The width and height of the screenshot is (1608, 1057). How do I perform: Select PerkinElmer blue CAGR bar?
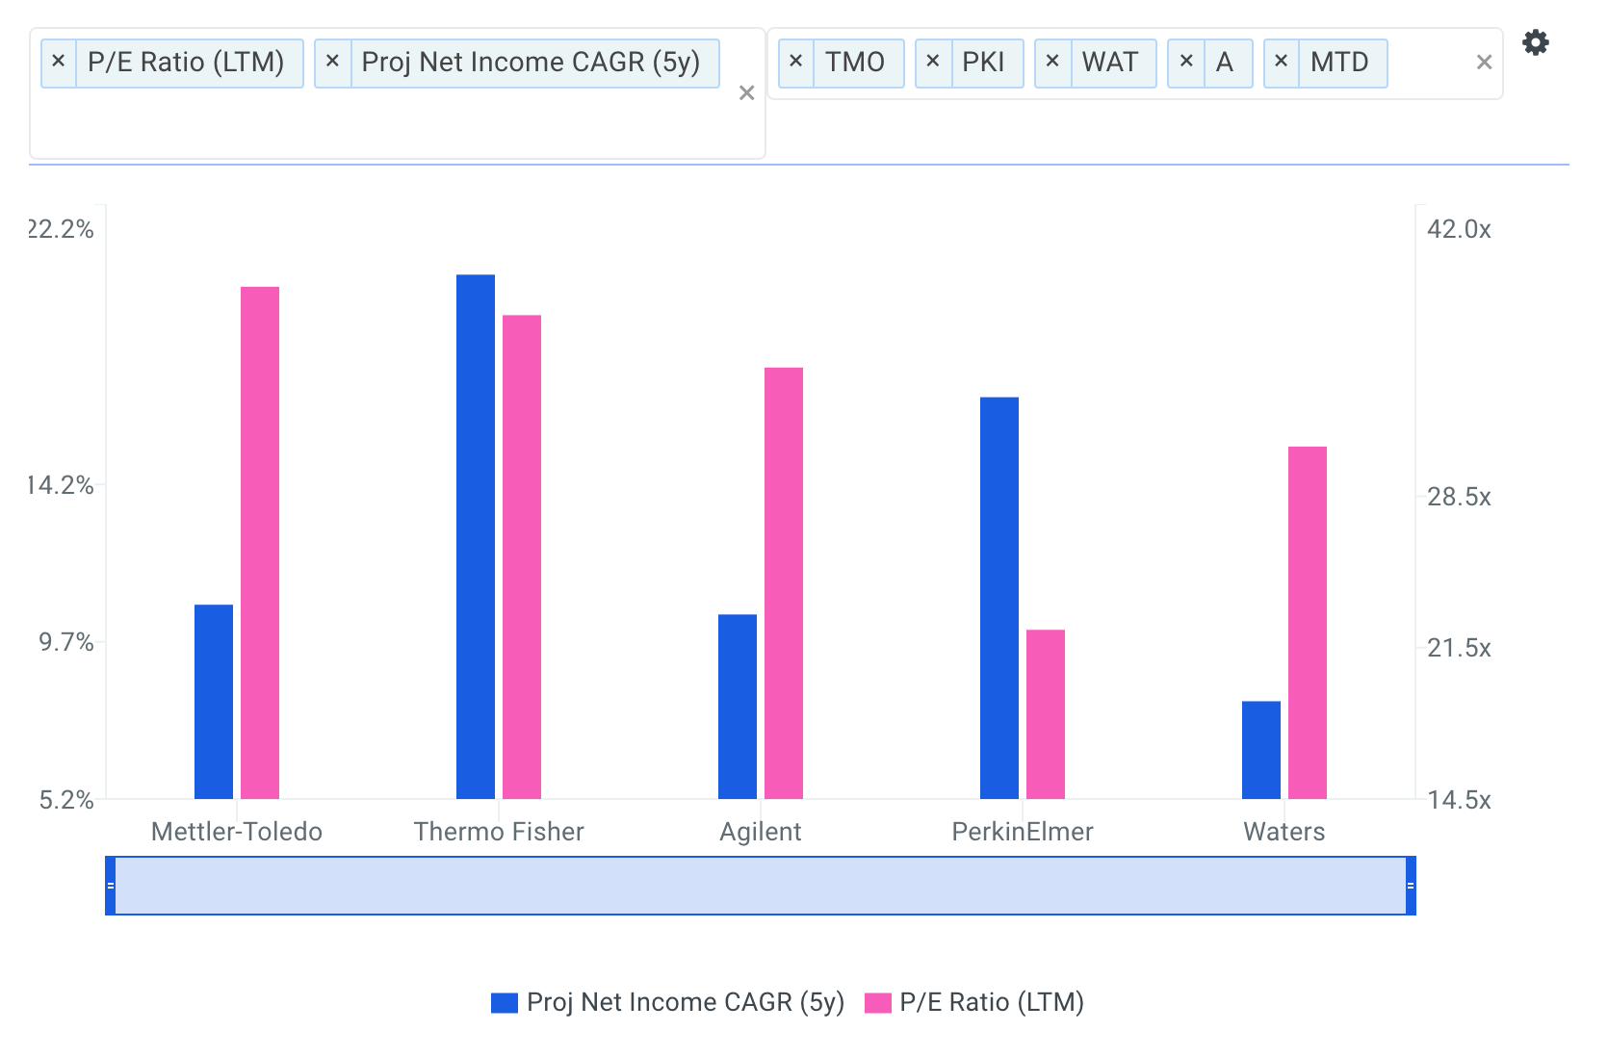999,598
